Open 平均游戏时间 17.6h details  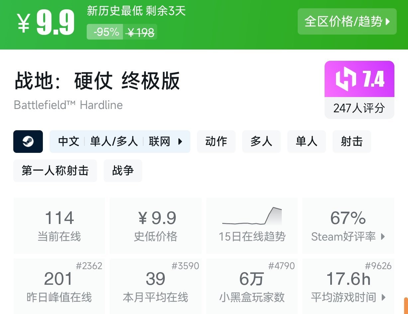(x=348, y=286)
